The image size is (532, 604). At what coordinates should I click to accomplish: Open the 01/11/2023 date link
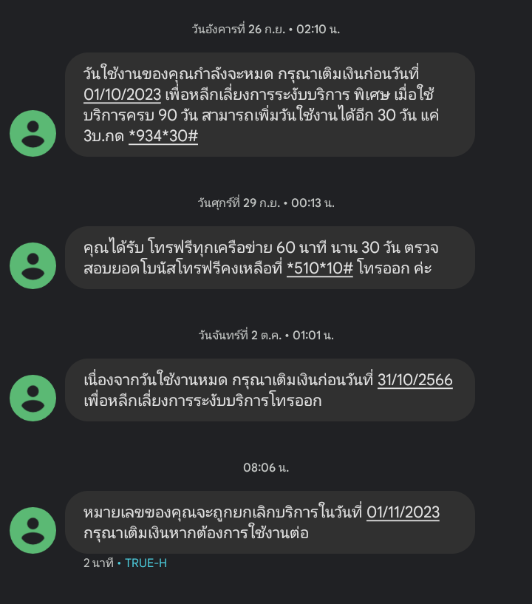[403, 512]
